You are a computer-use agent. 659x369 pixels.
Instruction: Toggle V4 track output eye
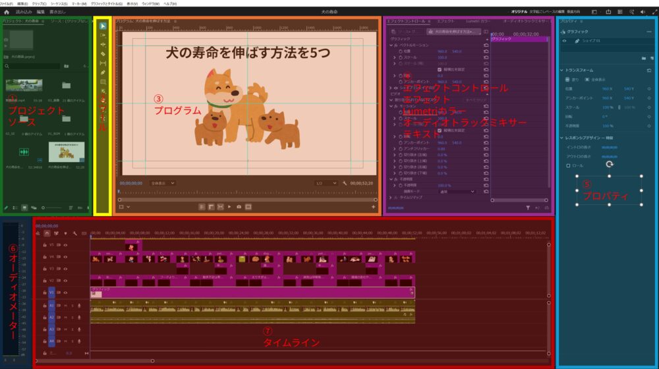tap(65, 257)
